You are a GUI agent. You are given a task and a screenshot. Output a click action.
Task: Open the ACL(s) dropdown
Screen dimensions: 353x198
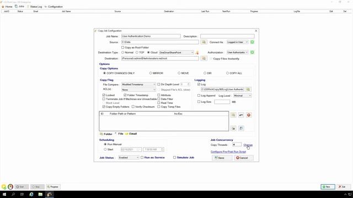[x=138, y=90]
